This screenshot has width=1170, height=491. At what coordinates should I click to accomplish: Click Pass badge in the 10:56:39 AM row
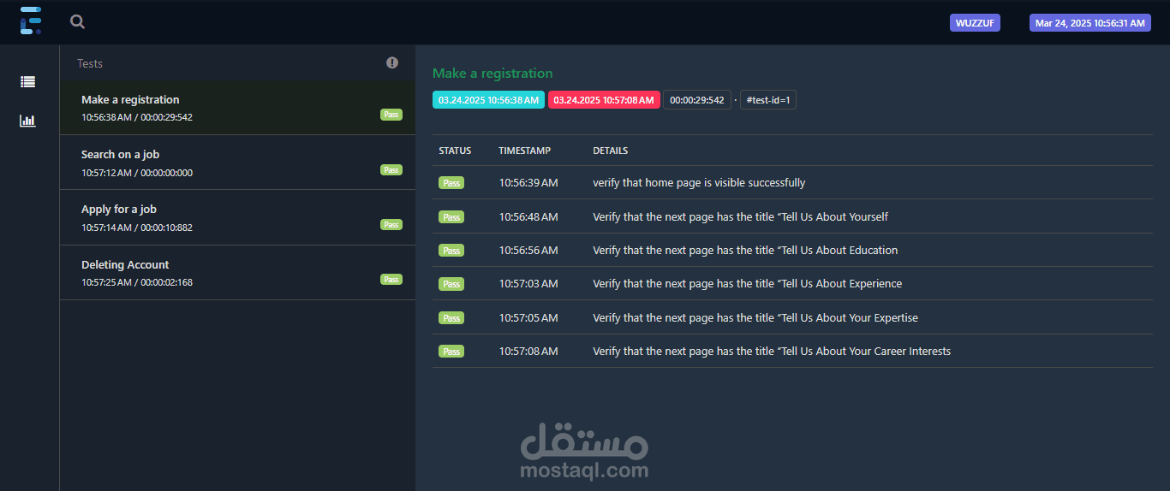451,183
